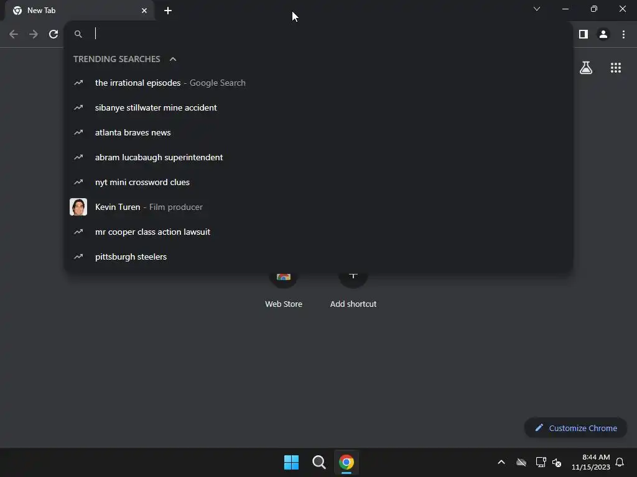Click Add shortcut tile

(x=353, y=290)
